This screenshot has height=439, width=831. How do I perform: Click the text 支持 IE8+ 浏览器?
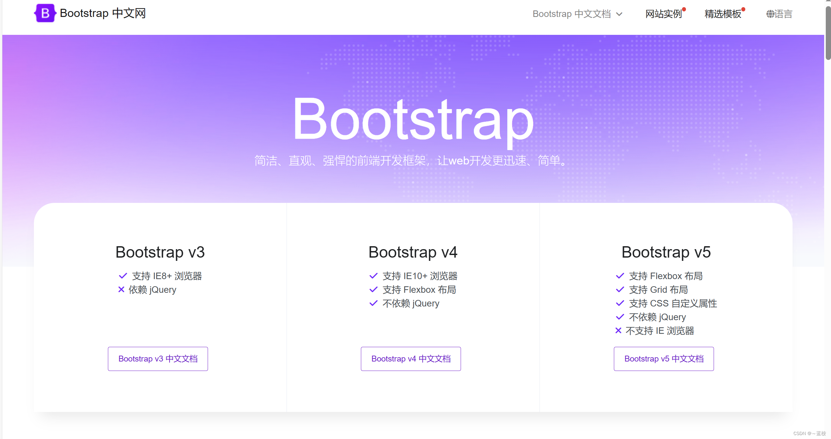click(x=167, y=276)
